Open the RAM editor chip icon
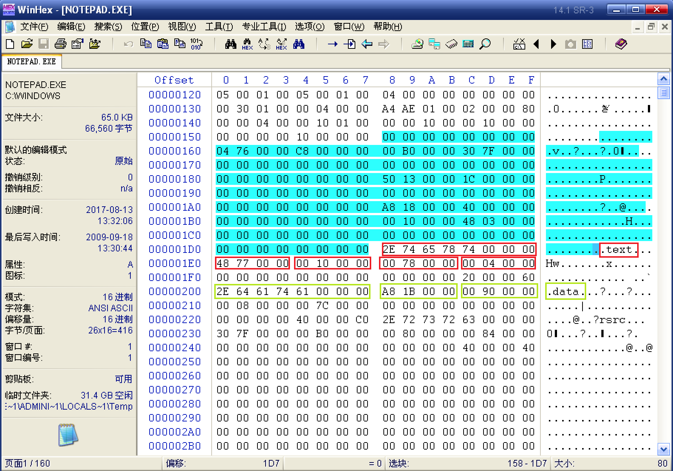 pyautogui.click(x=451, y=44)
